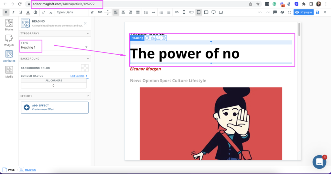Select PAGE in the breadcrumb

point(11,170)
